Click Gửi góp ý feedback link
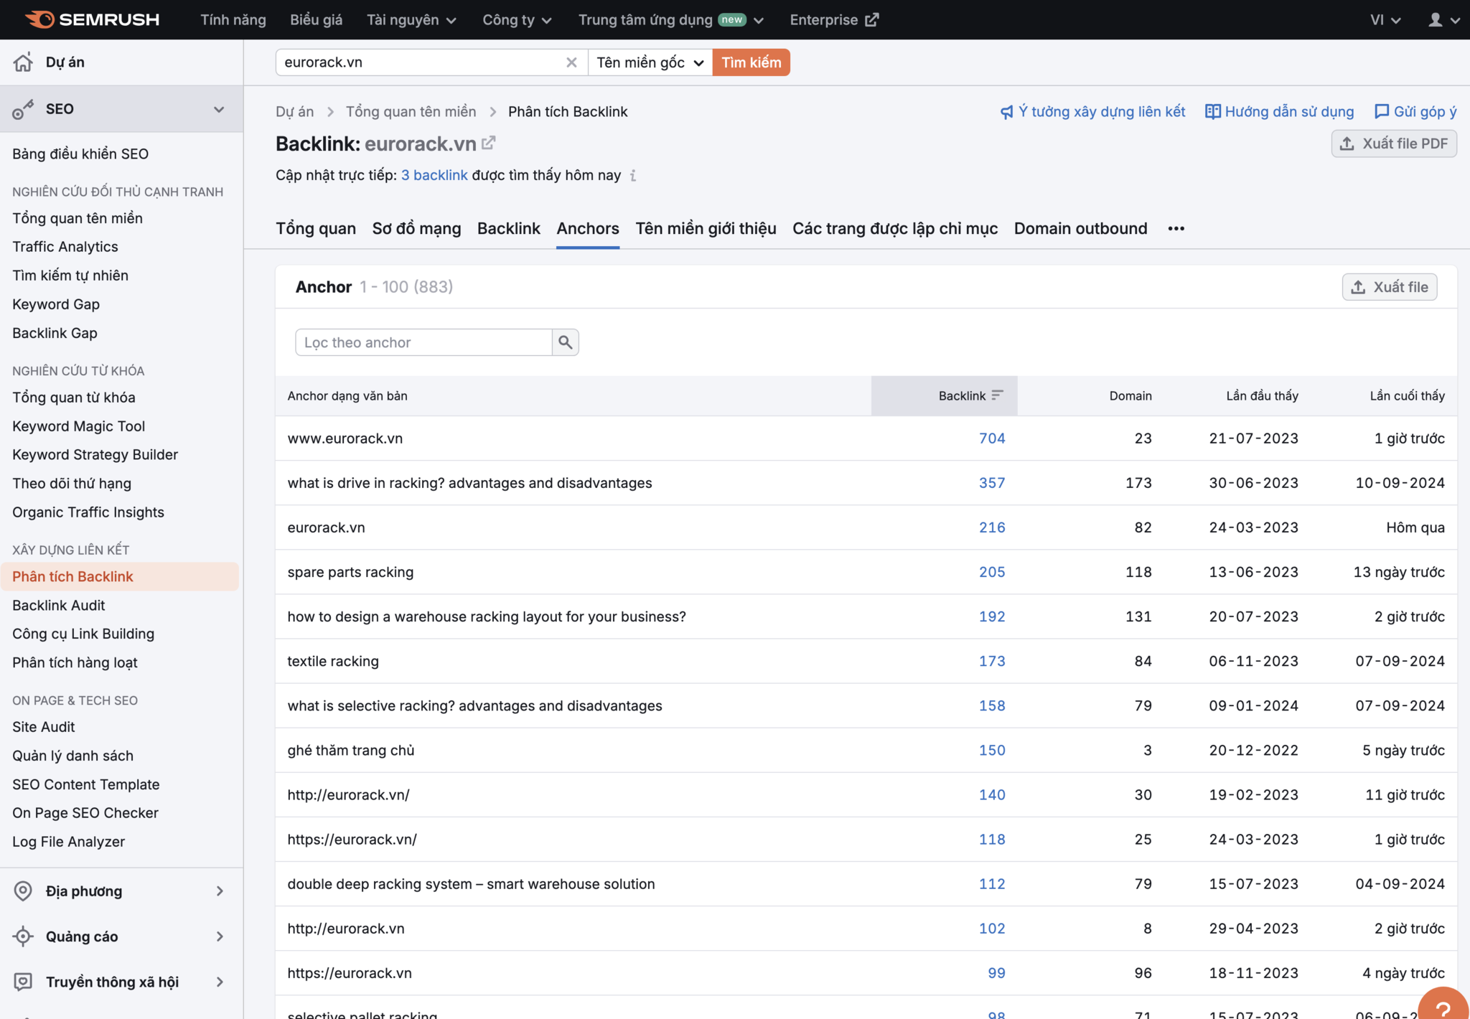 (1415, 111)
